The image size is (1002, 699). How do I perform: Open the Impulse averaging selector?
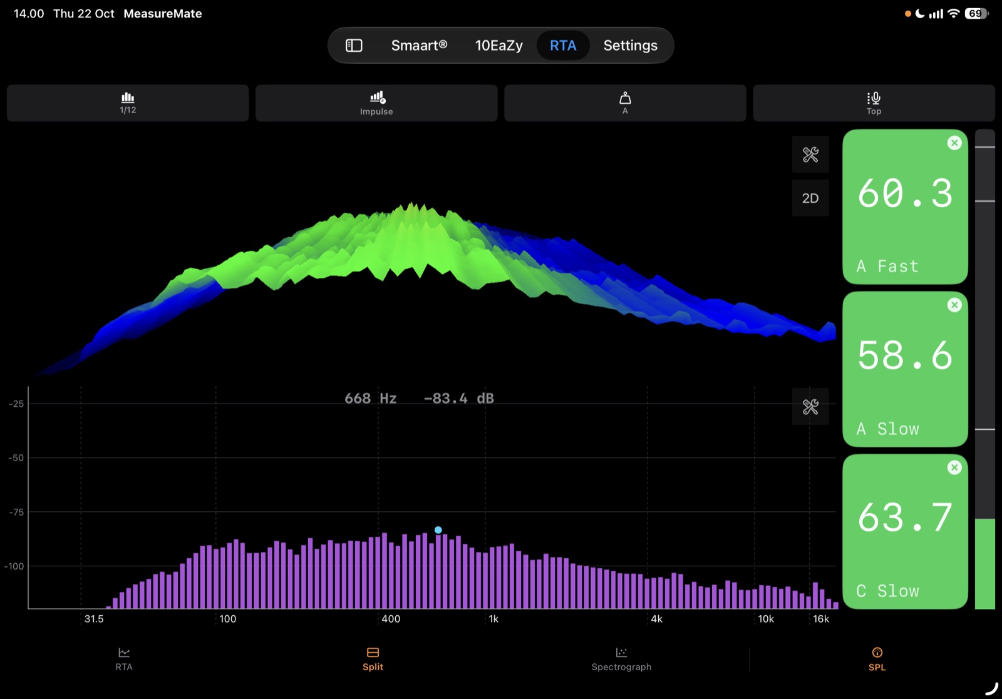[x=376, y=103]
